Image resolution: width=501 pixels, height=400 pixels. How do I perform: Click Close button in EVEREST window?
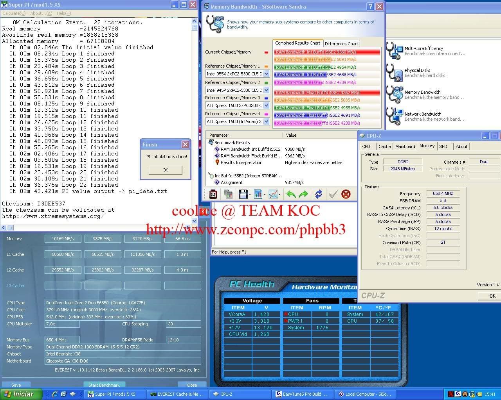point(192,385)
